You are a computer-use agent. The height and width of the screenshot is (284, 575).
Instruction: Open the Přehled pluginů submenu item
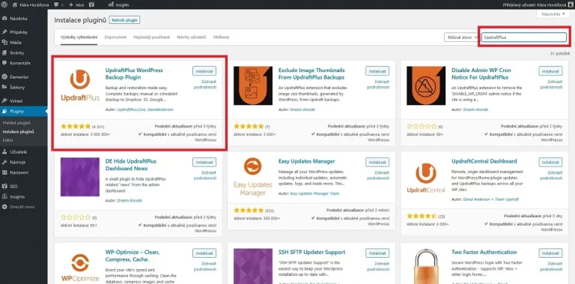[16, 123]
